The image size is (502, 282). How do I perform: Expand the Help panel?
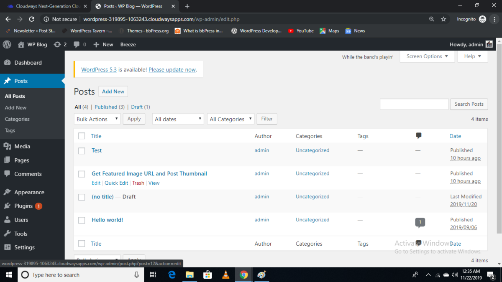[x=473, y=56]
